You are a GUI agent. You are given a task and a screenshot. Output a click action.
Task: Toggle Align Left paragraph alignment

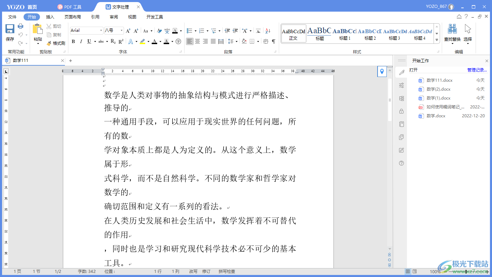coord(190,41)
